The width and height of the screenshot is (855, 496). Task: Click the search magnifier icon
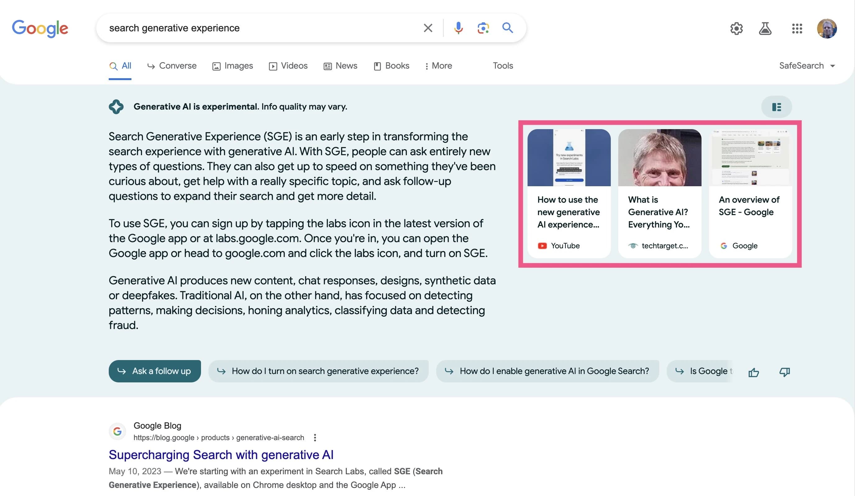[507, 28]
